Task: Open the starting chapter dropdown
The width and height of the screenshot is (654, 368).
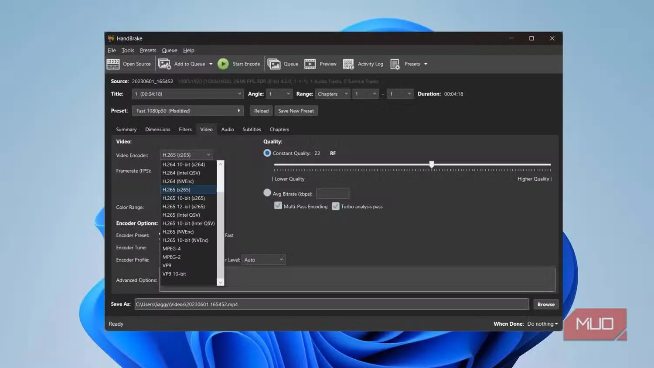Action: (365, 94)
